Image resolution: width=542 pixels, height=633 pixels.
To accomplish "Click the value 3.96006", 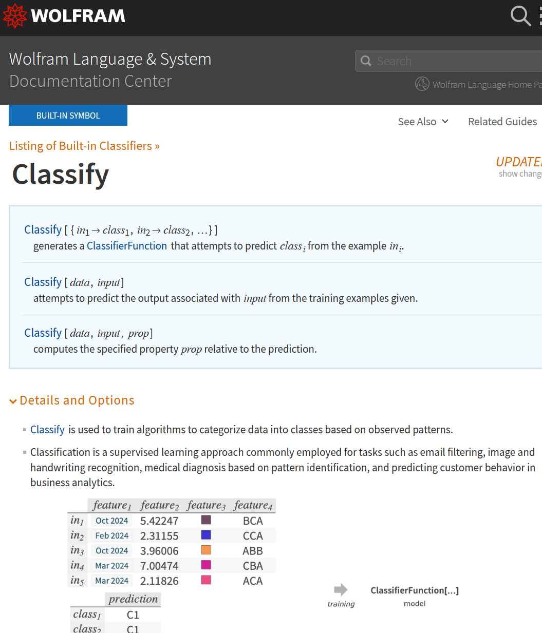I will click(159, 551).
